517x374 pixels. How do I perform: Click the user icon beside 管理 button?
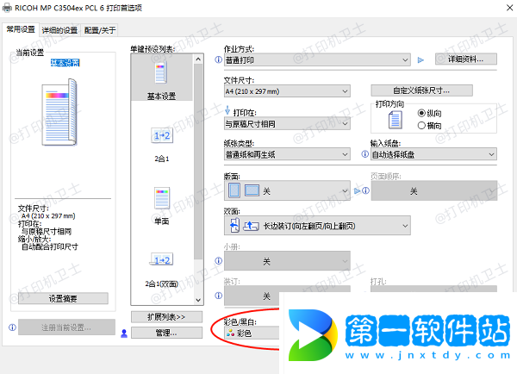[x=124, y=333]
